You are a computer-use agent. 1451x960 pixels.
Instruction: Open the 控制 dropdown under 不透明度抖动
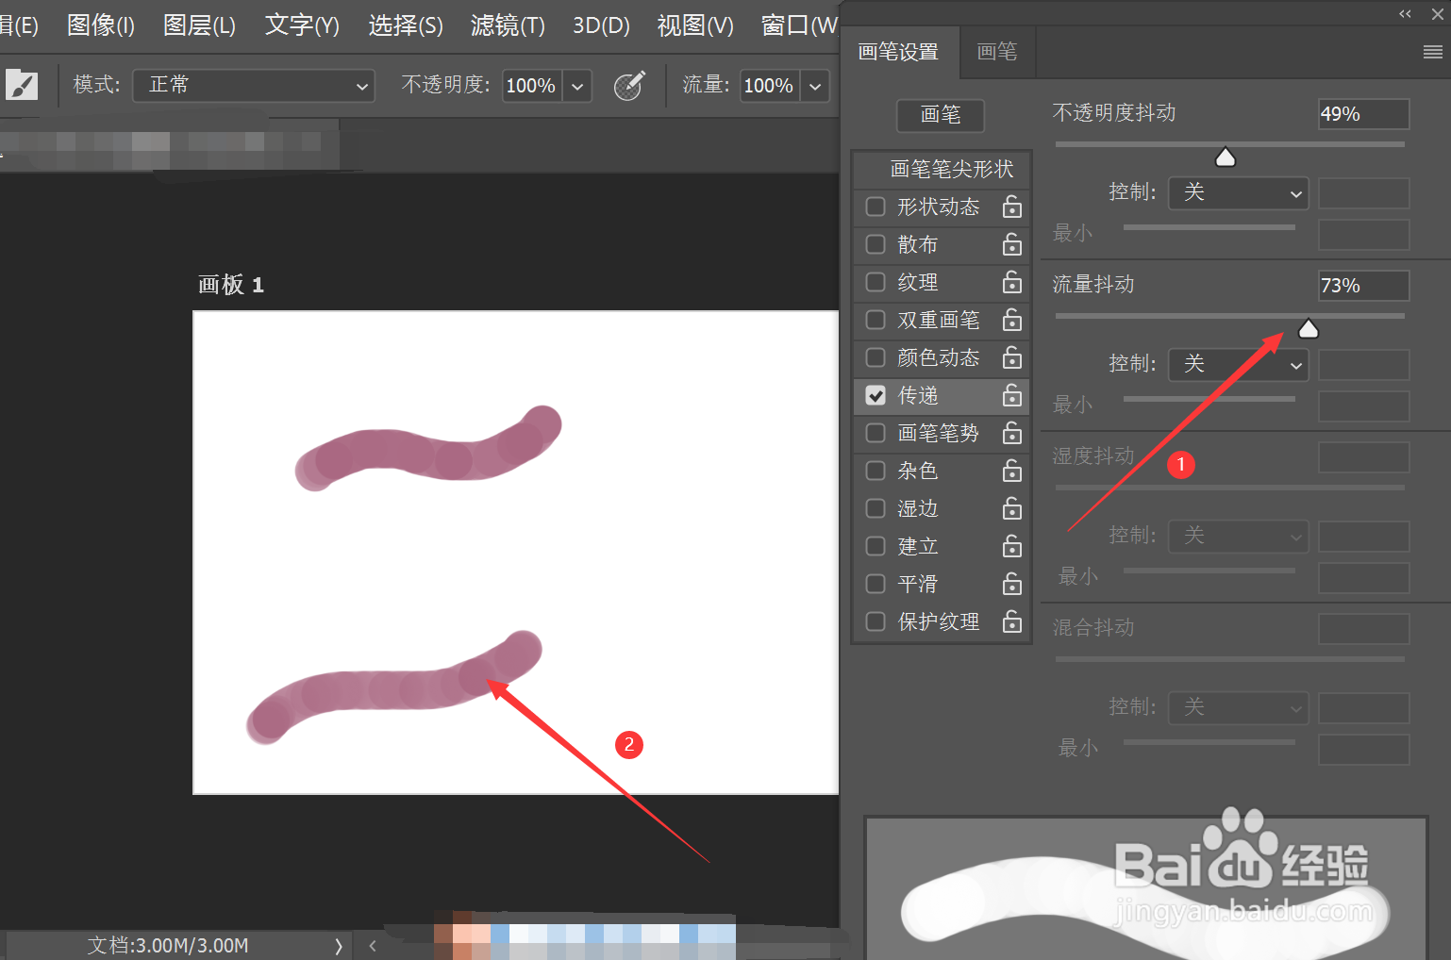(1238, 192)
